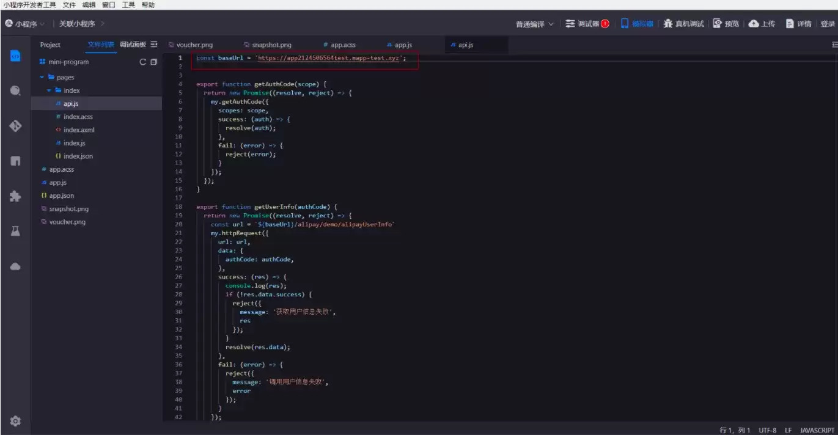Open the 普通编译 compile mode dropdown
The width and height of the screenshot is (838, 435).
click(535, 24)
